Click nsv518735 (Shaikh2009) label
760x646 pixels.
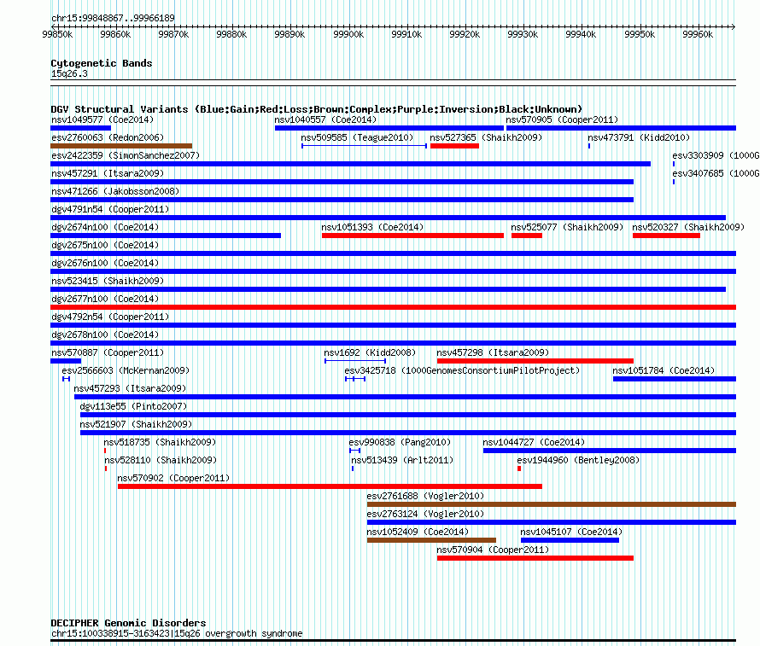[x=160, y=442]
